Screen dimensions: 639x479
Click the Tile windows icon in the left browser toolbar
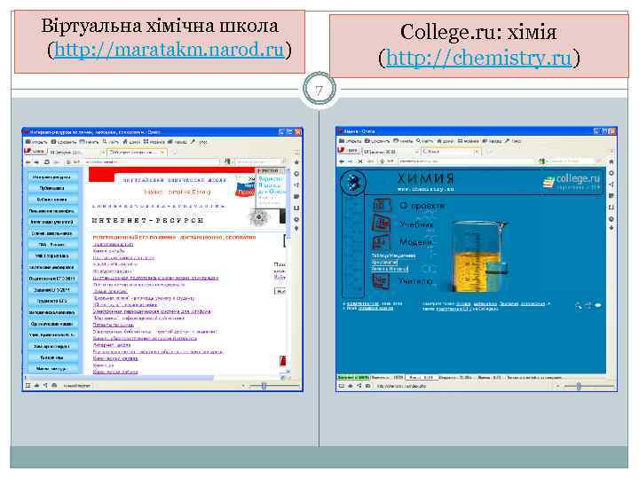[146, 142]
